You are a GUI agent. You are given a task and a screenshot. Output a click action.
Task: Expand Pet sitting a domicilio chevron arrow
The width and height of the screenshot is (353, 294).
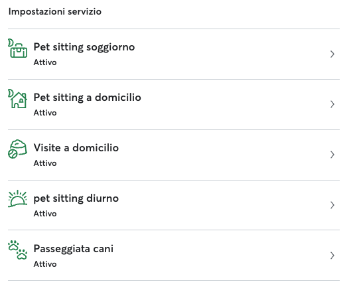click(332, 104)
